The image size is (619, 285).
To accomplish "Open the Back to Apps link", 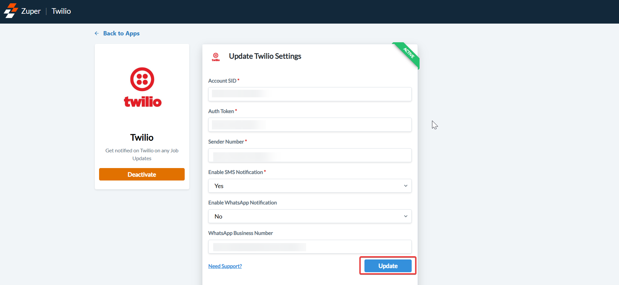I will coord(121,33).
